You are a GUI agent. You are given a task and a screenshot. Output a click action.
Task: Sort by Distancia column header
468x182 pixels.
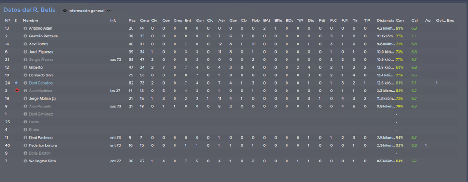[x=385, y=21]
